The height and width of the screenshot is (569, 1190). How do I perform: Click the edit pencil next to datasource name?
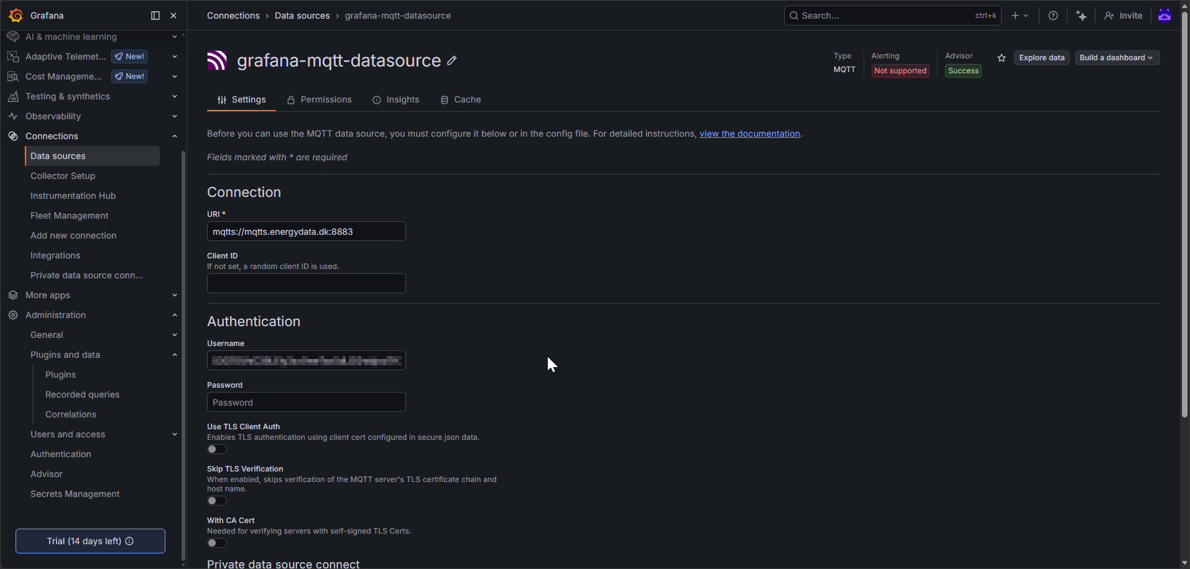point(452,60)
